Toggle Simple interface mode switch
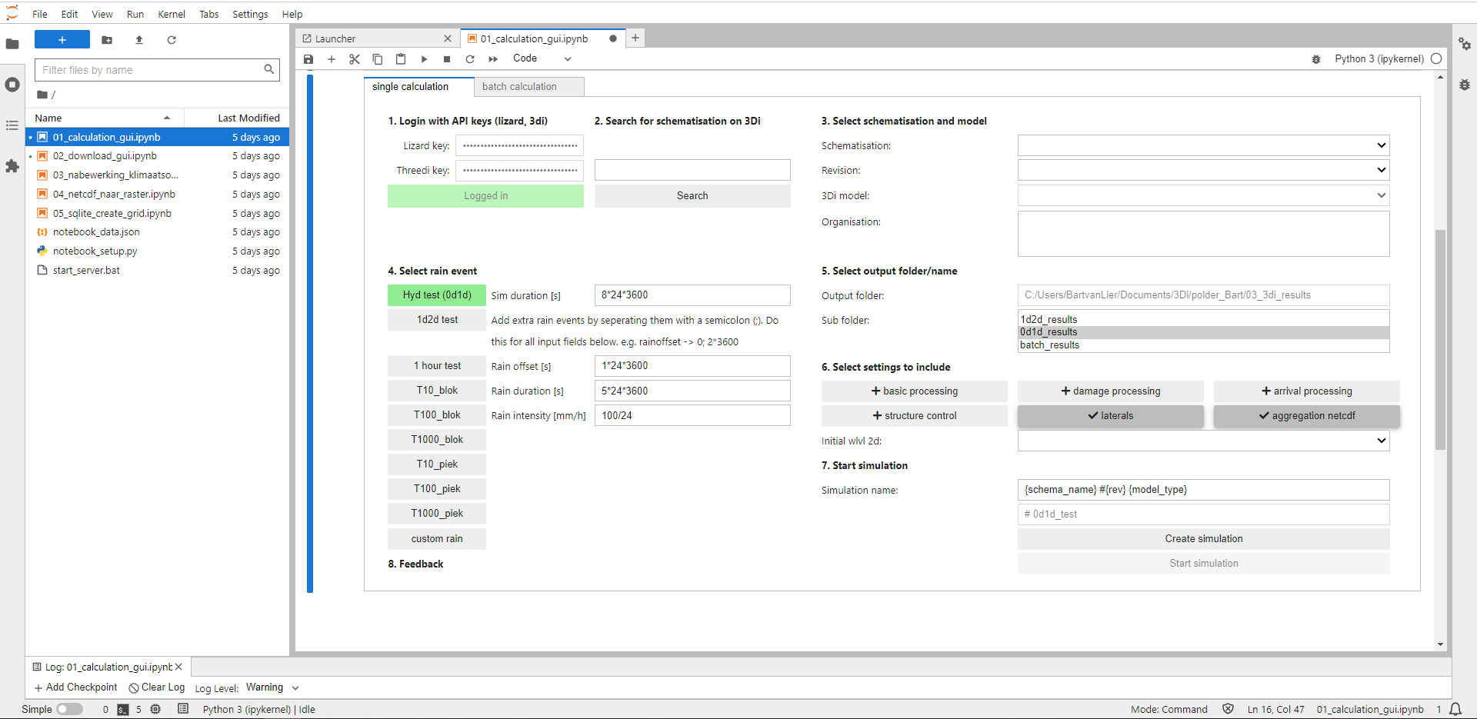The width and height of the screenshot is (1477, 719). pos(69,709)
